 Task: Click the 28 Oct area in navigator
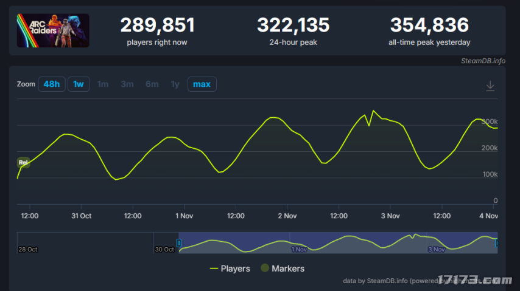28,249
